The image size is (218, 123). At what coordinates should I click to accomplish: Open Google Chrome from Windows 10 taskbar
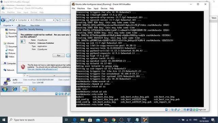click(x=113, y=120)
